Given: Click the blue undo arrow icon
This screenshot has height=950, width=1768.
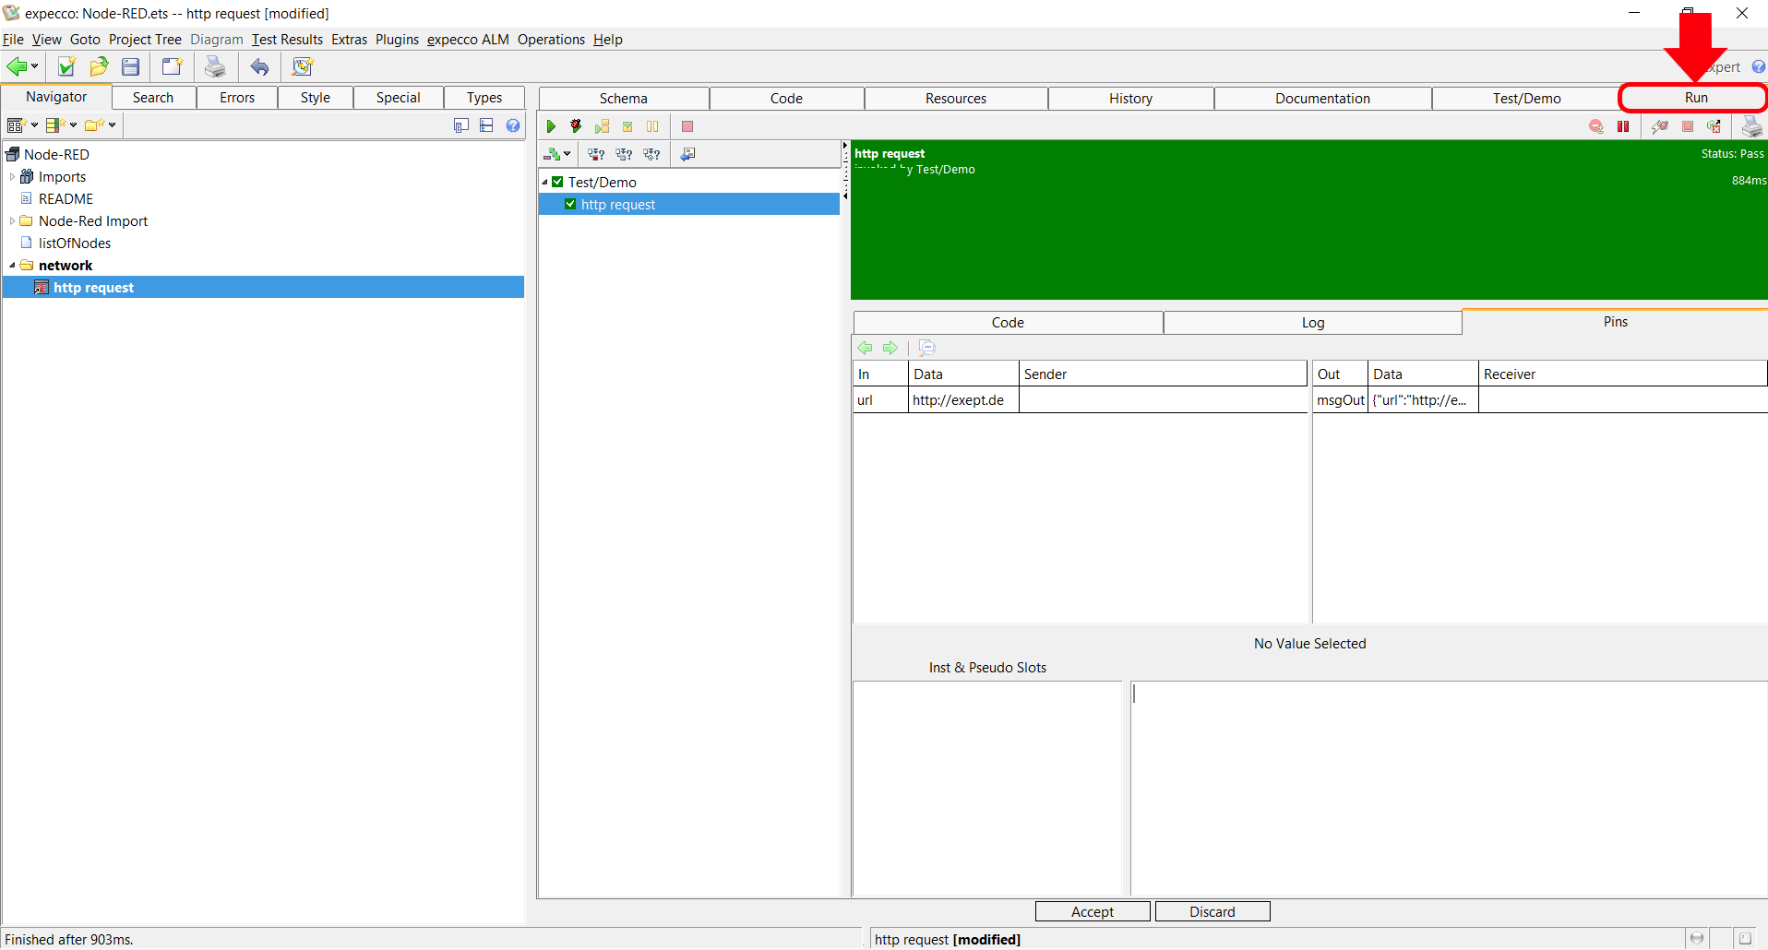Looking at the screenshot, I should 260,66.
